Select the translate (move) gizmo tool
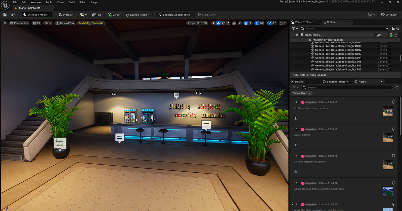Screen dimensions: 402x211 218,23
